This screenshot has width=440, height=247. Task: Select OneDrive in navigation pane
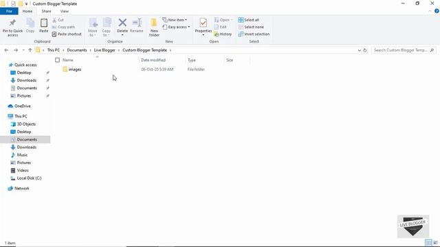tap(23, 106)
